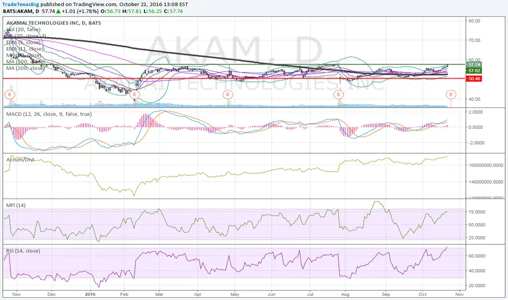This screenshot has width=508, height=300.
Task: Click the 75.0000 MFI axis label
Action: pos(477,212)
